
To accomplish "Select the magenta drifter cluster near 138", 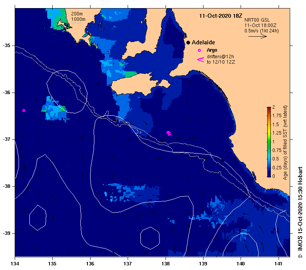I will [169, 133].
